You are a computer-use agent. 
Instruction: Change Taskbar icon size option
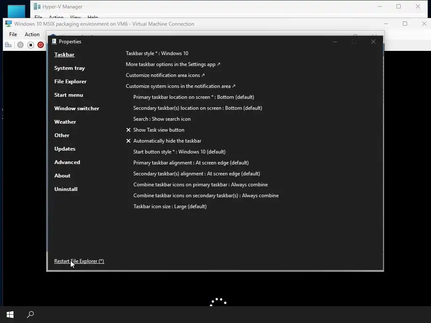pyautogui.click(x=170, y=206)
